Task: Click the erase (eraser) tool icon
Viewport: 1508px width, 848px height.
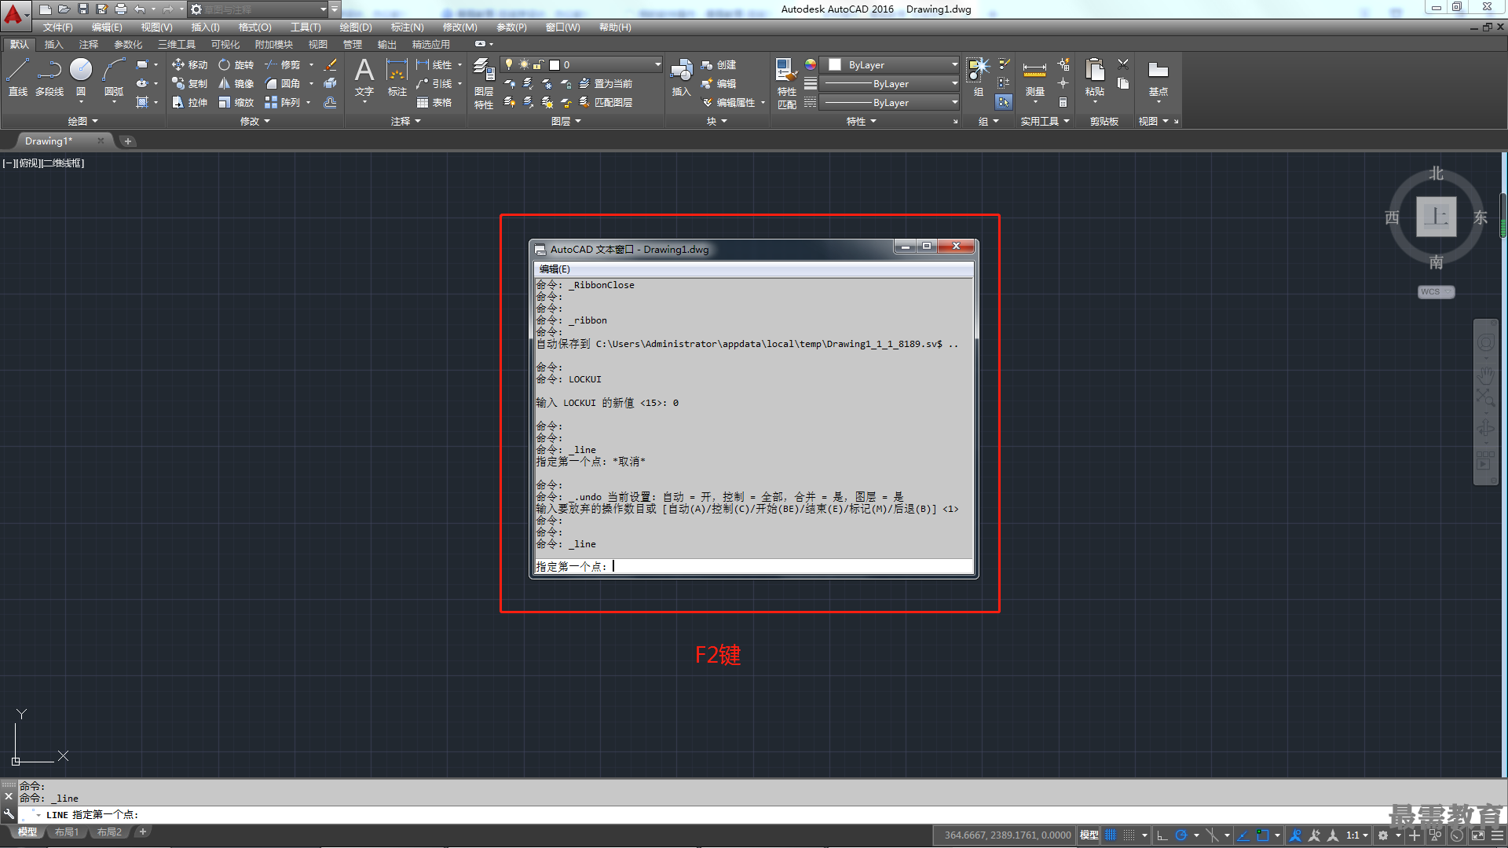Action: (331, 65)
